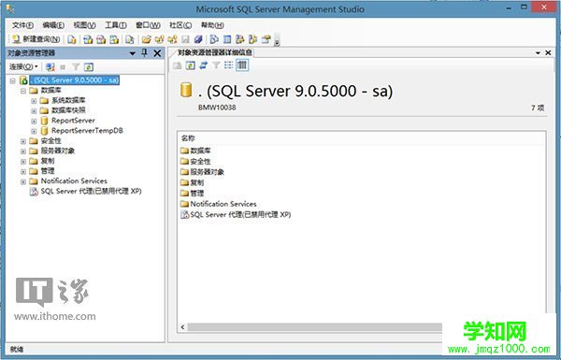The width and height of the screenshot is (561, 360).
Task: Click the Filter funnel in details pane toolbar
Action: [216, 65]
